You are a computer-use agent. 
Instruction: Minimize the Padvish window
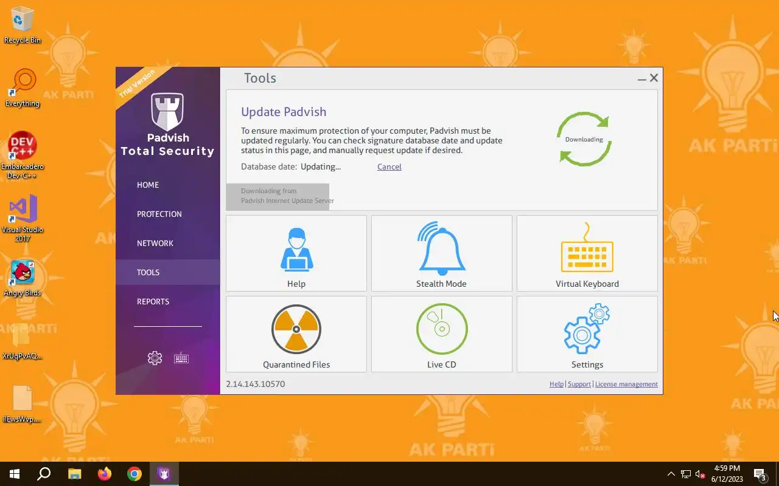click(x=641, y=78)
